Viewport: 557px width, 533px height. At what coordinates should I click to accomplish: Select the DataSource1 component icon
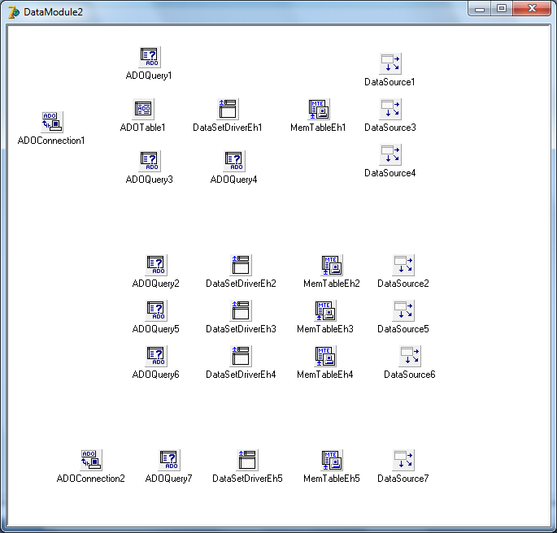(x=390, y=63)
